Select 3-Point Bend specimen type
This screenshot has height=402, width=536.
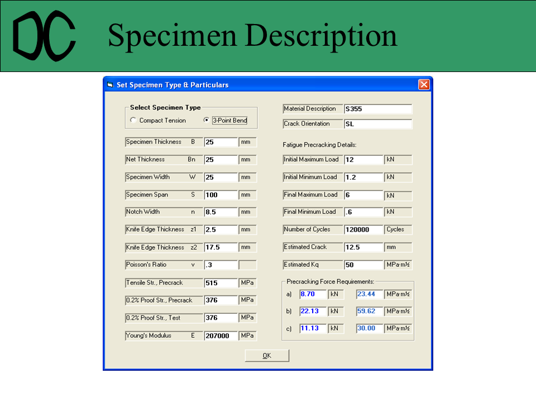click(x=207, y=120)
